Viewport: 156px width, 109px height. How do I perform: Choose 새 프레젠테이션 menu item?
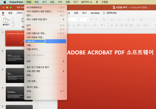(45, 8)
